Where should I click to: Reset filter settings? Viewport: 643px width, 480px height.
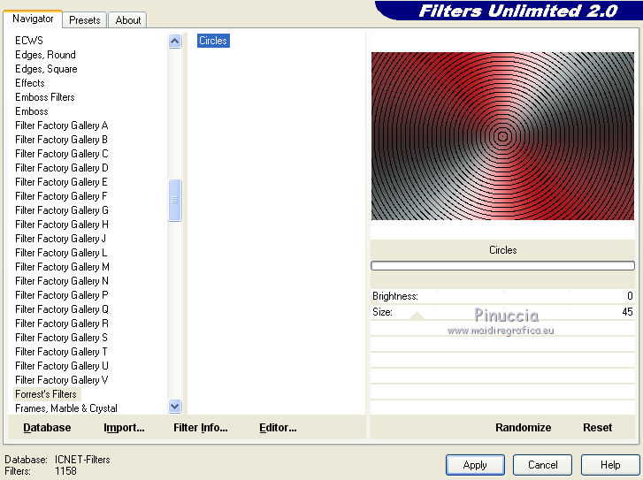tap(597, 428)
